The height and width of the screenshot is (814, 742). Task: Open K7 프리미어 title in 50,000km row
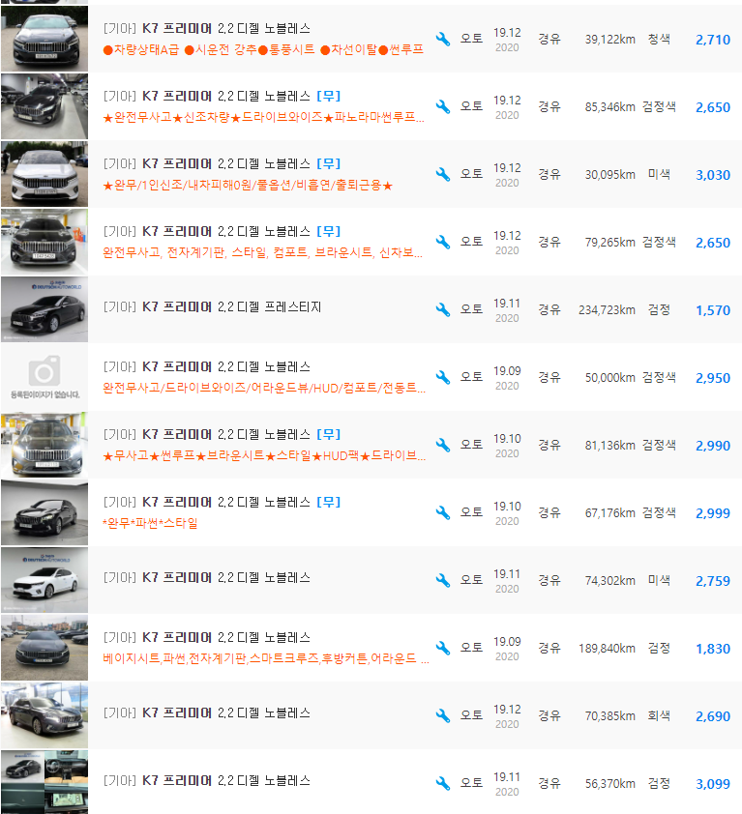(207, 367)
